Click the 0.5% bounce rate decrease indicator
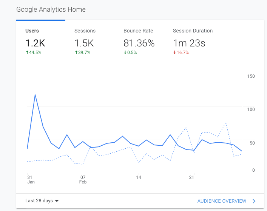The image size is (267, 211). pyautogui.click(x=130, y=52)
